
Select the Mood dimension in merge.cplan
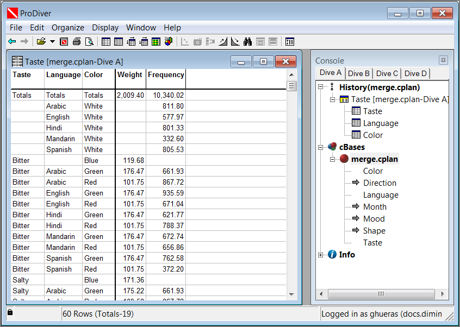(375, 218)
